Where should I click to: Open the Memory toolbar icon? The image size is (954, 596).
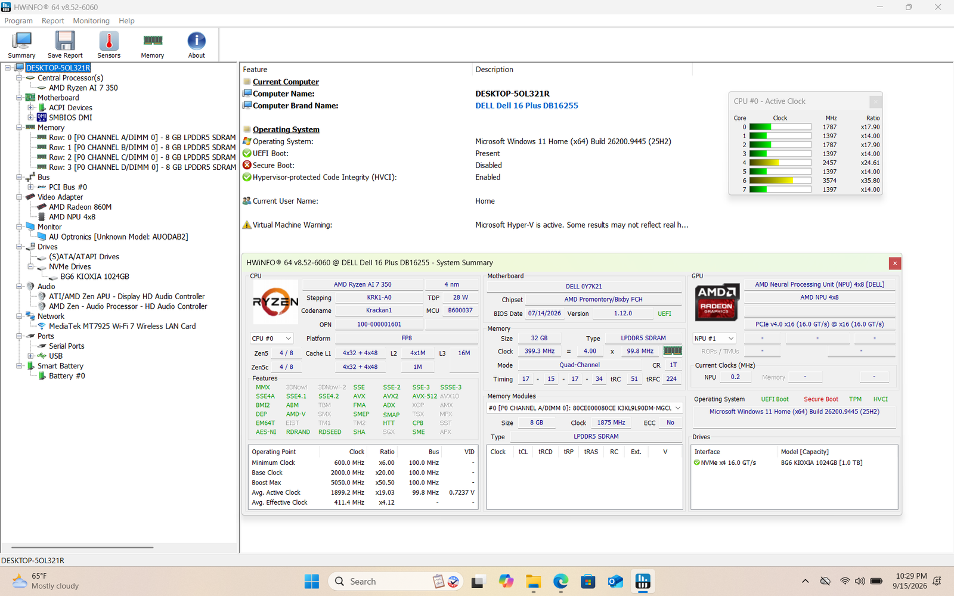pos(153,45)
